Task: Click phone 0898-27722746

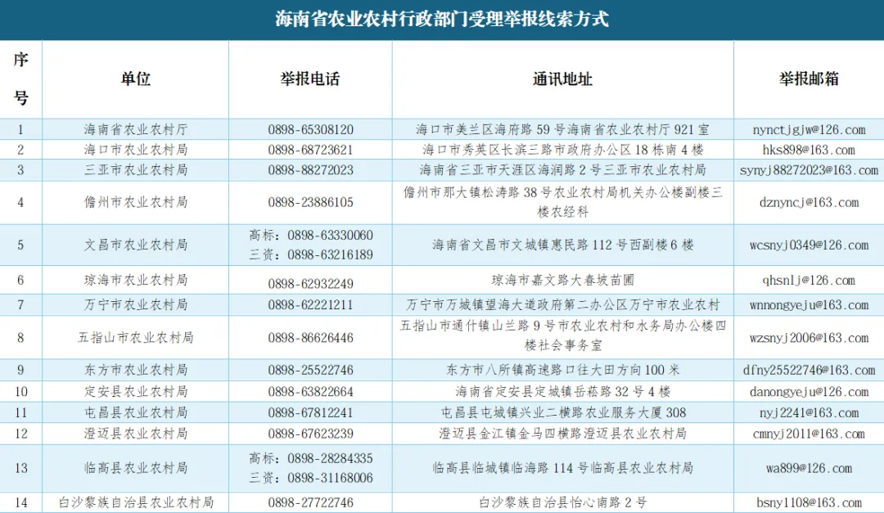Action: [311, 502]
